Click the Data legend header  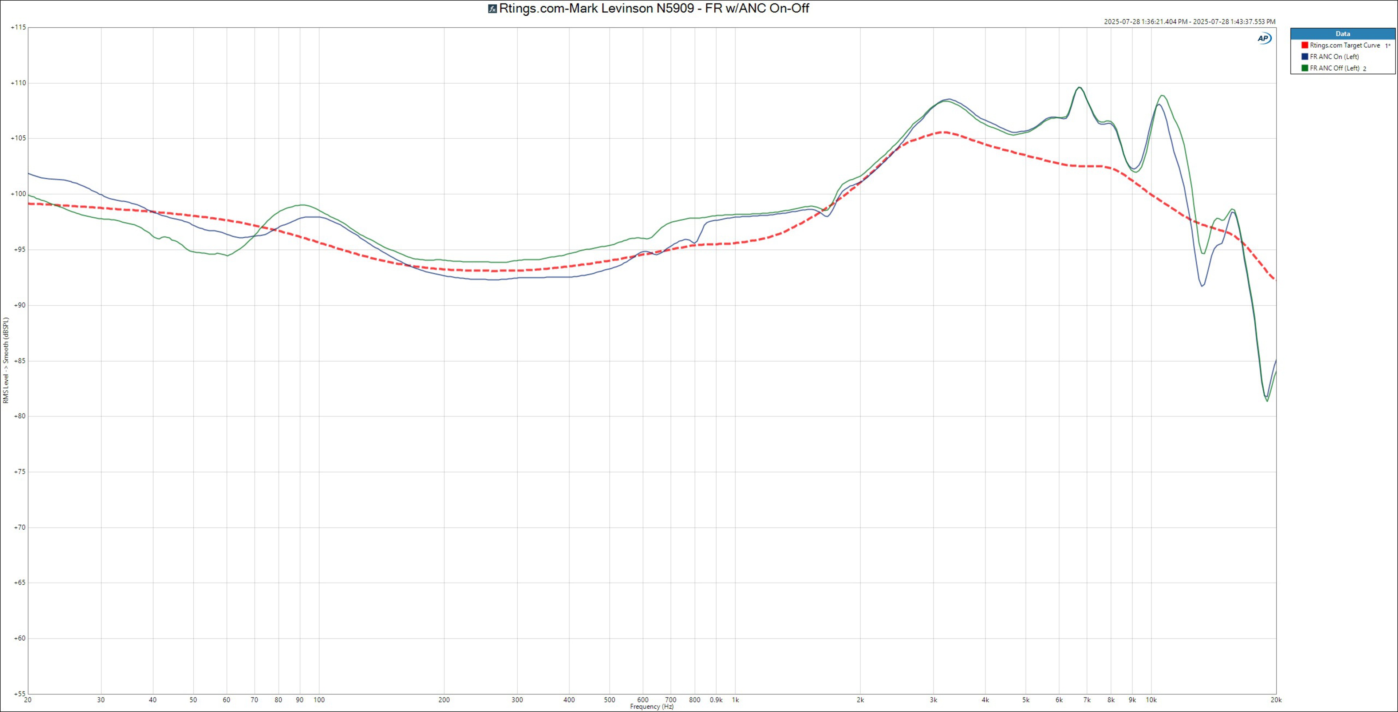pos(1343,33)
